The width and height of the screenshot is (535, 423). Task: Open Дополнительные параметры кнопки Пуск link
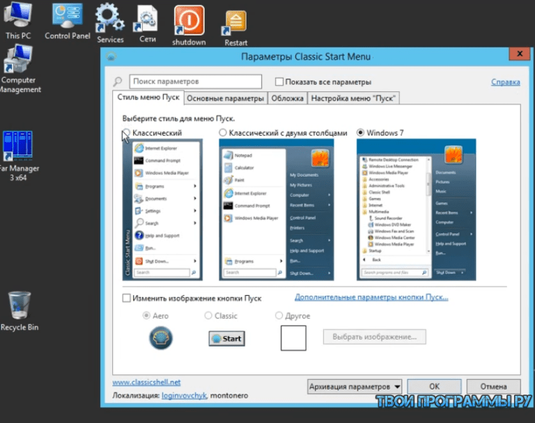pos(371,297)
